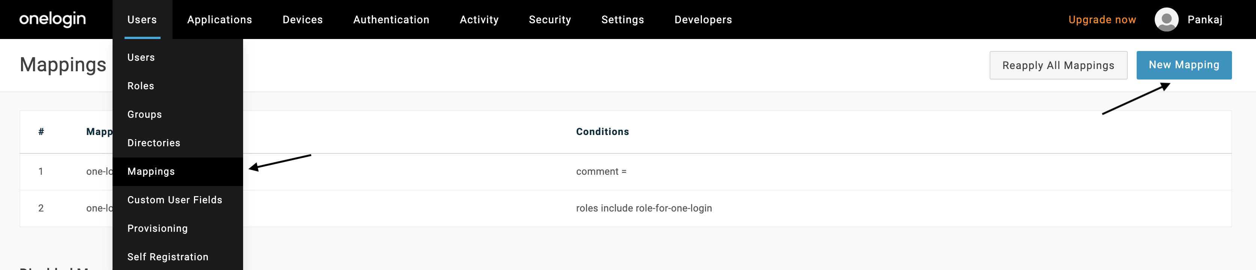Click the Mappings page heading

tap(63, 65)
